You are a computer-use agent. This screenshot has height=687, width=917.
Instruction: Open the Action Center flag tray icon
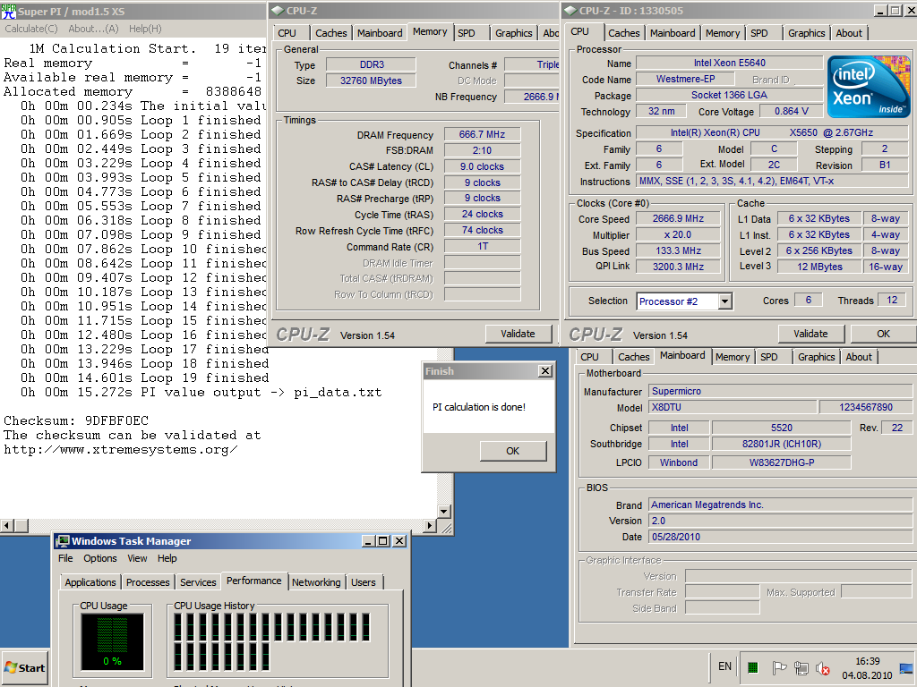779,667
